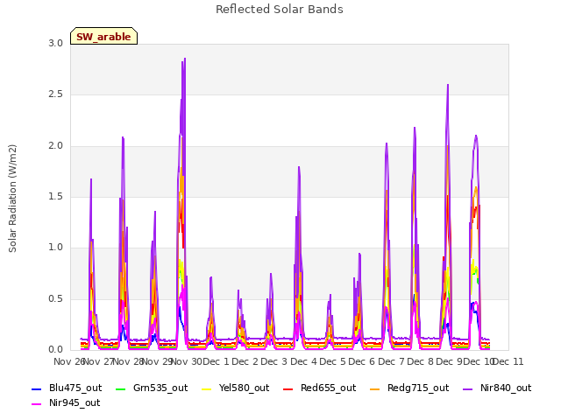Click the orange Redg715_out legend swatch
The image size is (561, 420).
pyautogui.click(x=375, y=388)
